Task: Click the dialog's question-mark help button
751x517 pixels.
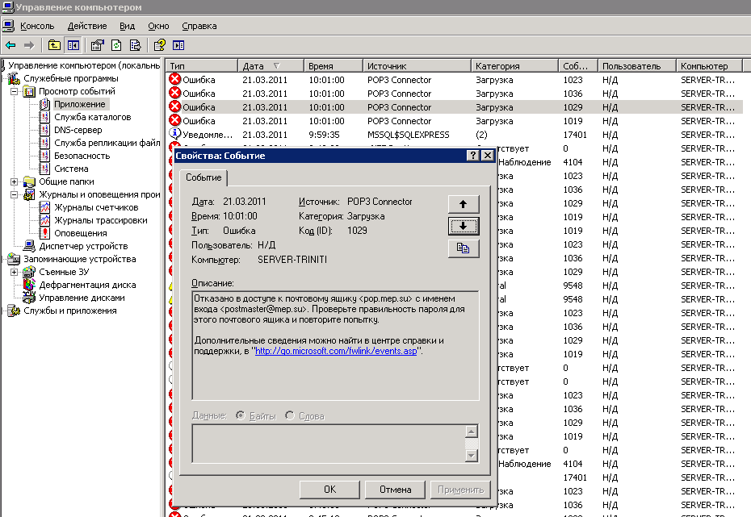Action: [x=472, y=156]
